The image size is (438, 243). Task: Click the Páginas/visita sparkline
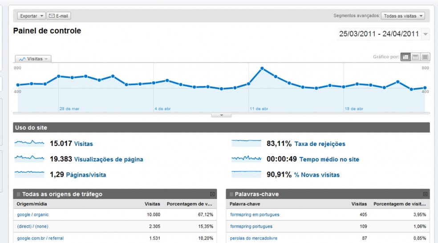point(29,174)
